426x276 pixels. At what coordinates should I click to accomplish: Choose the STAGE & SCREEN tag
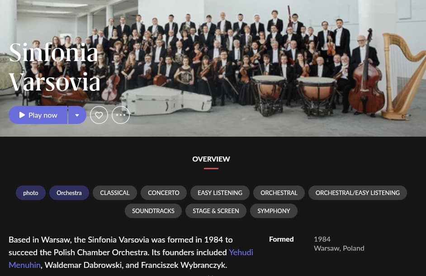(216, 211)
